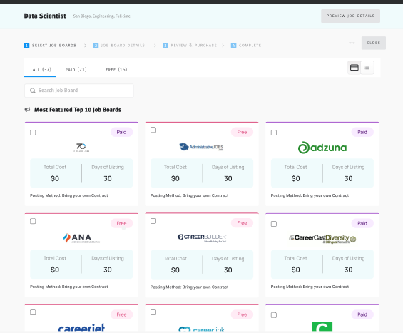This screenshot has width=403, height=333.
Task: Click chevron after Select Job Boards step
Action: [x=86, y=46]
